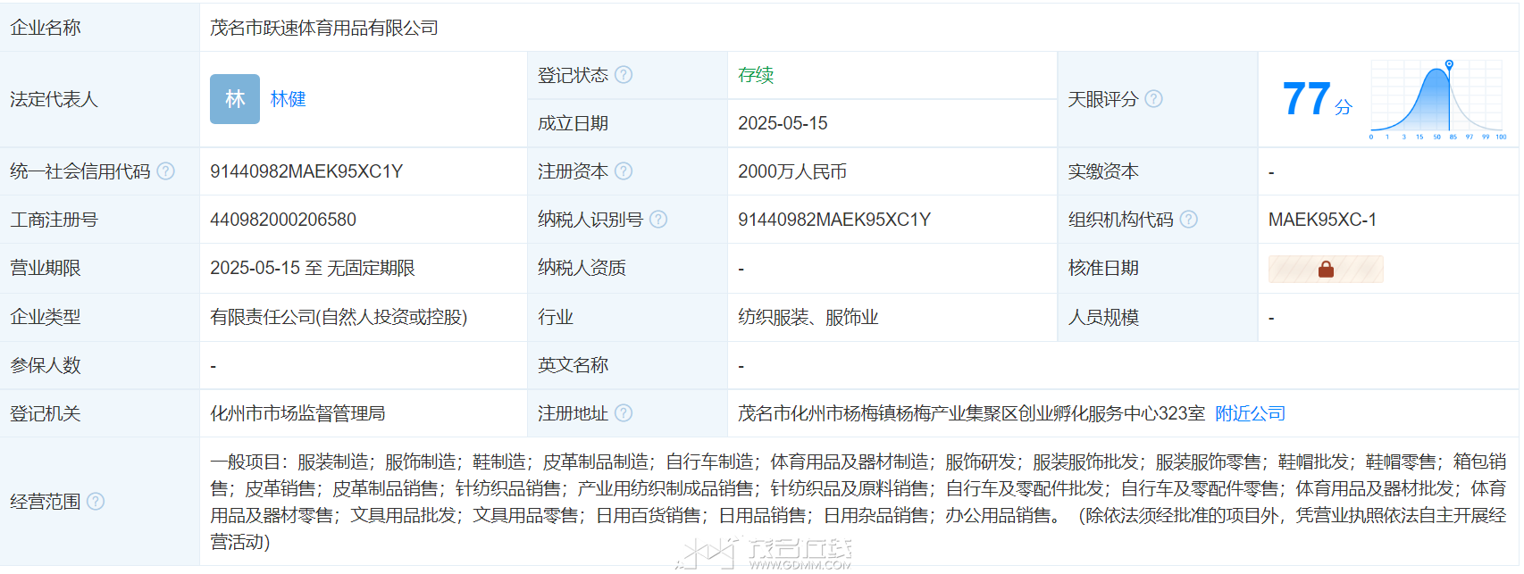This screenshot has height=574, width=1524.
Task: Click the lock icon in 核准日期 field
Action: (x=1326, y=269)
